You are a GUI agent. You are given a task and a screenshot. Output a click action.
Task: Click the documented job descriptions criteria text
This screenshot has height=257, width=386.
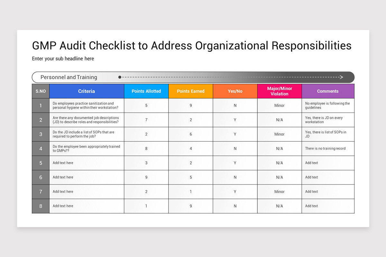click(86, 120)
